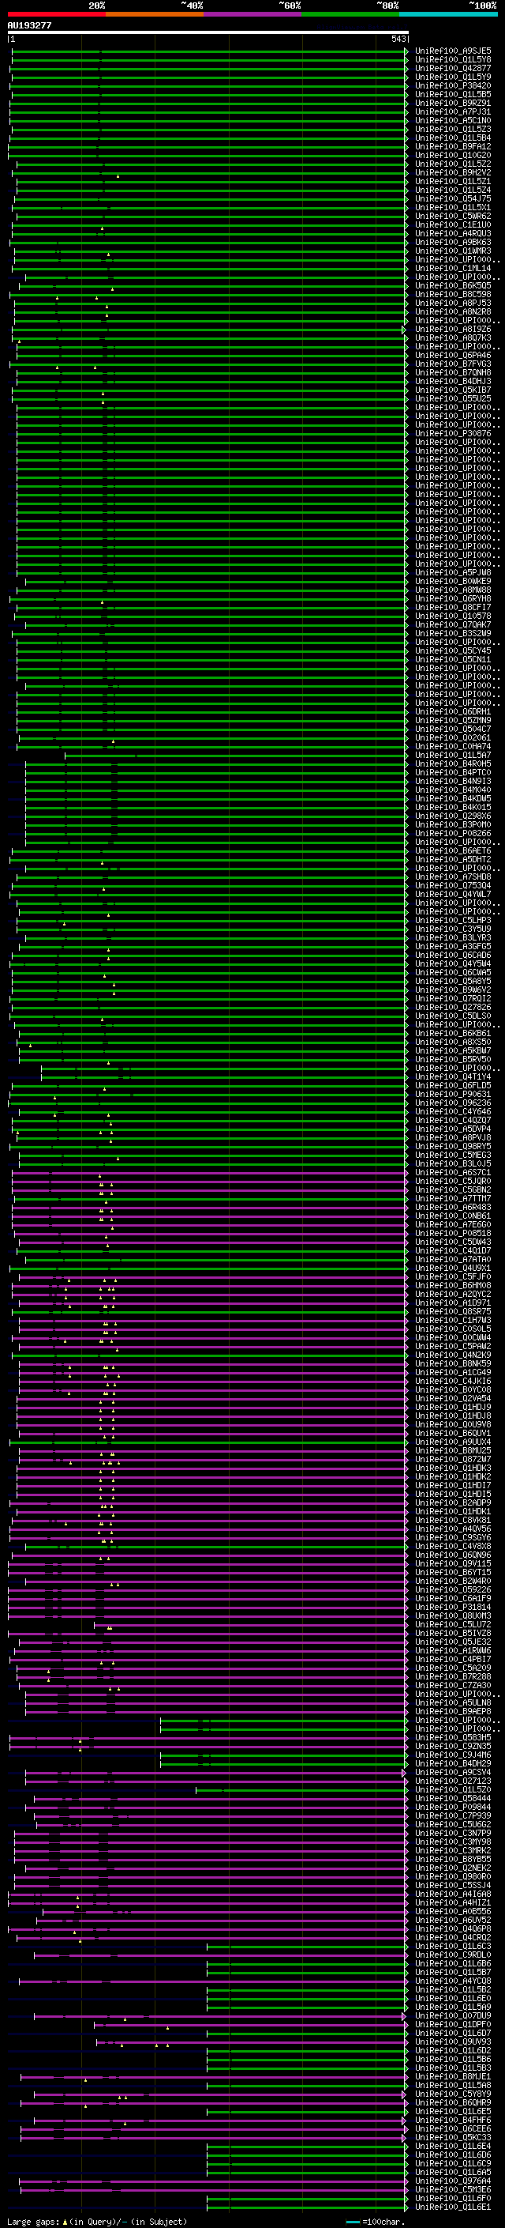Open the hit UniRef100_Q2NEK2

(x=453, y=1868)
